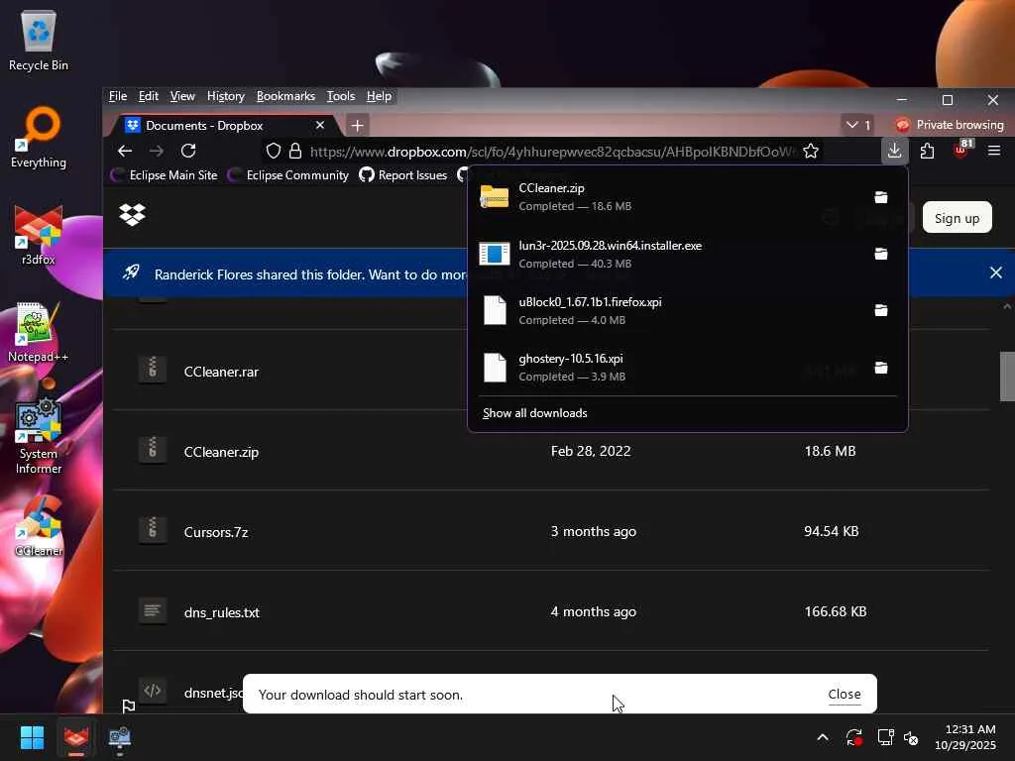Click the CCleaner.rar archive file icon
1015x761 pixels.
coord(152,371)
